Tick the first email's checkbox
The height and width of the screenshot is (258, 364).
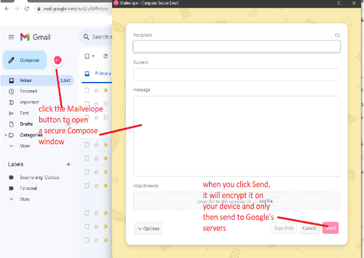point(87,90)
